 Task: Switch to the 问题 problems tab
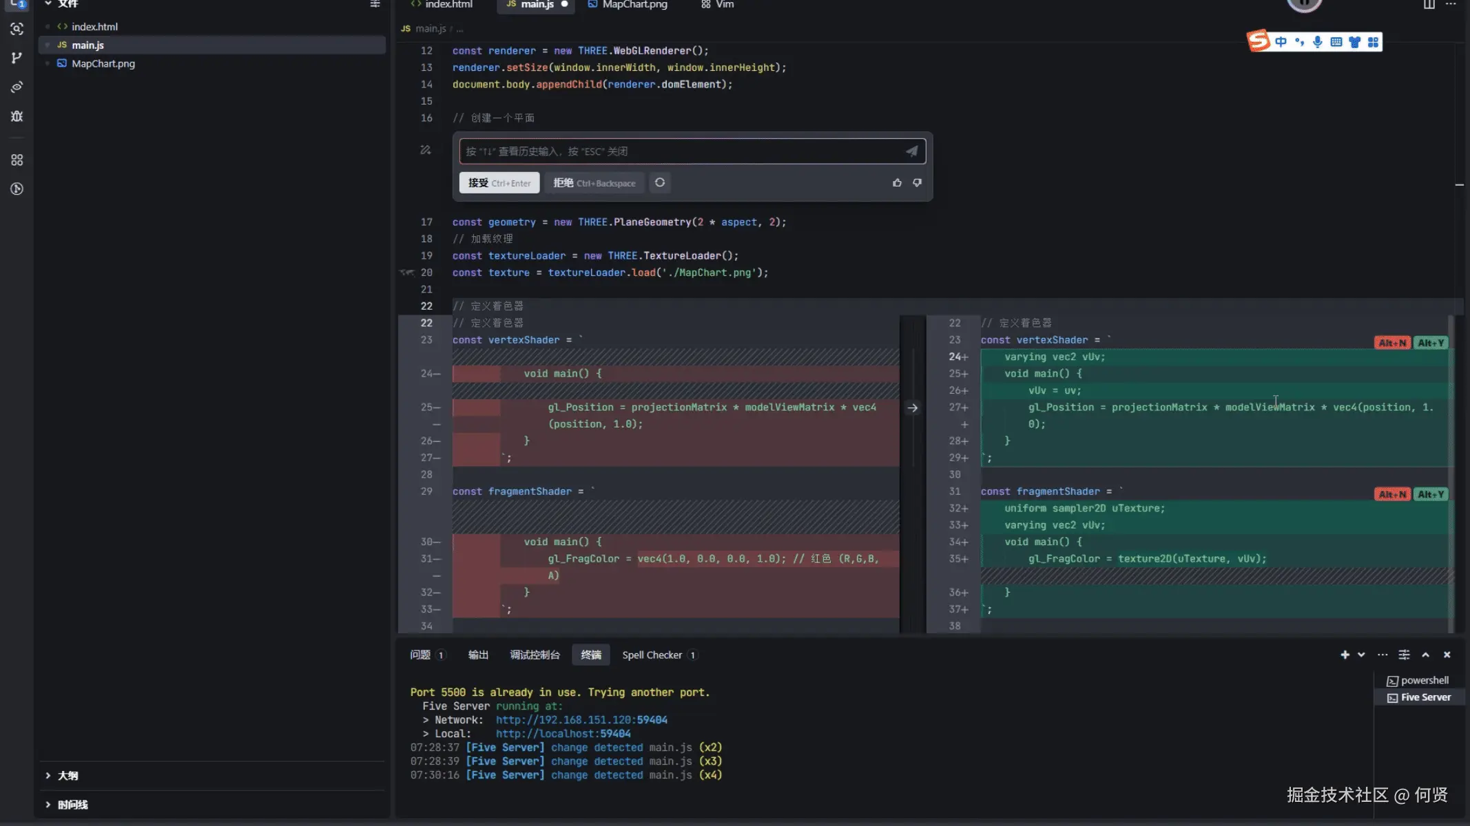click(x=420, y=655)
